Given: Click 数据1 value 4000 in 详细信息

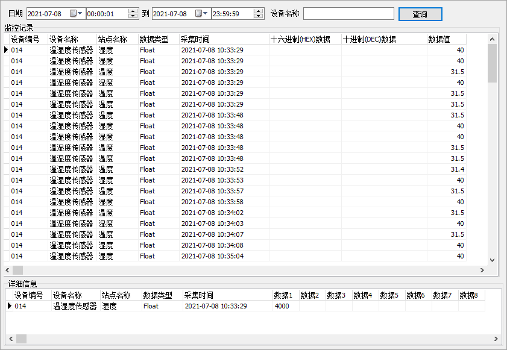Looking at the screenshot, I should tap(286, 306).
